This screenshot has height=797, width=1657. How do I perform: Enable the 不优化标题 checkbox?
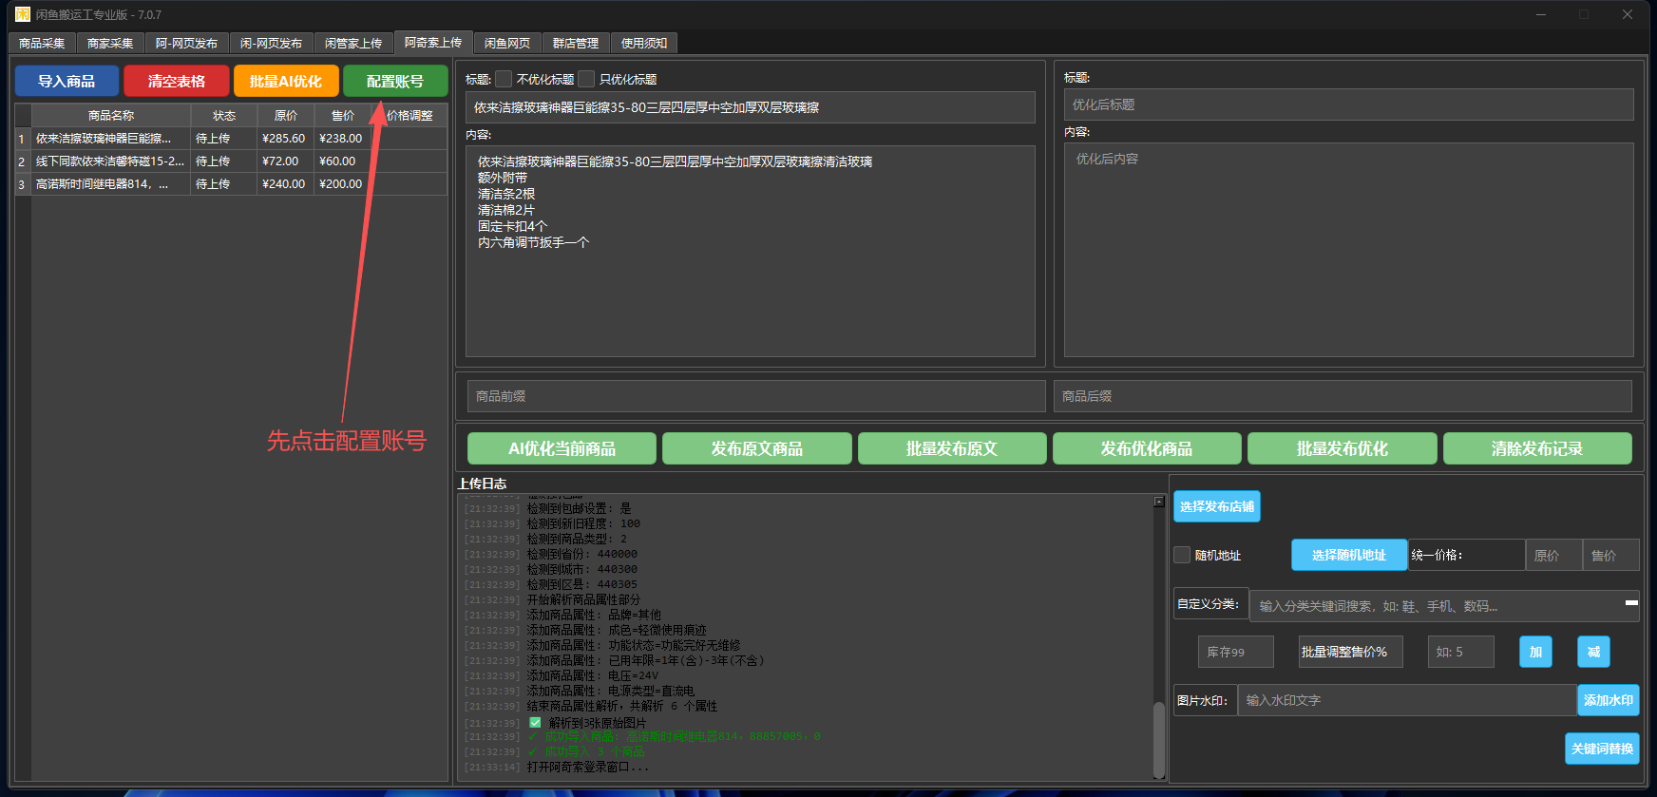(505, 79)
